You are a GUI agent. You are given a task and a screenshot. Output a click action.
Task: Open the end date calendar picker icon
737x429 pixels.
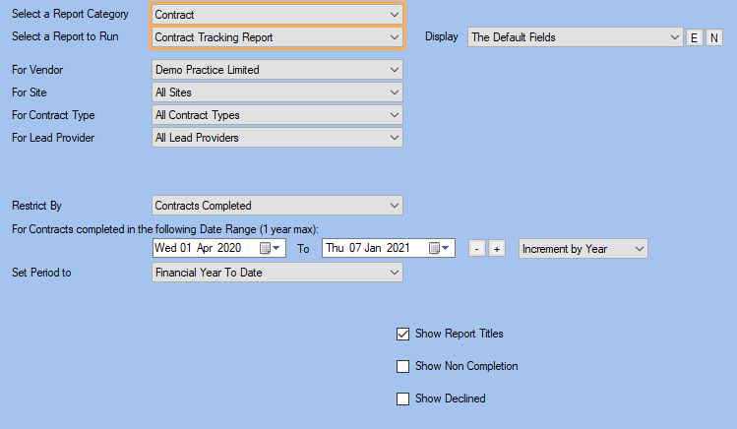coord(439,248)
